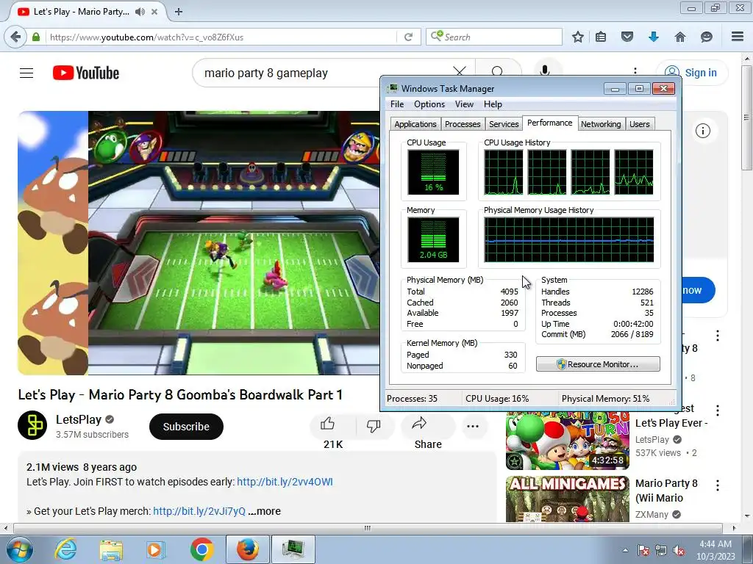753x564 pixels.
Task: Subscribe to LetsPlay channel
Action: coord(186,427)
